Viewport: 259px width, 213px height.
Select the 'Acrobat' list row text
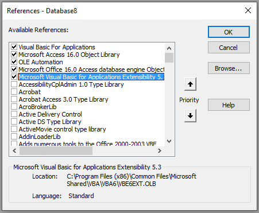point(30,92)
